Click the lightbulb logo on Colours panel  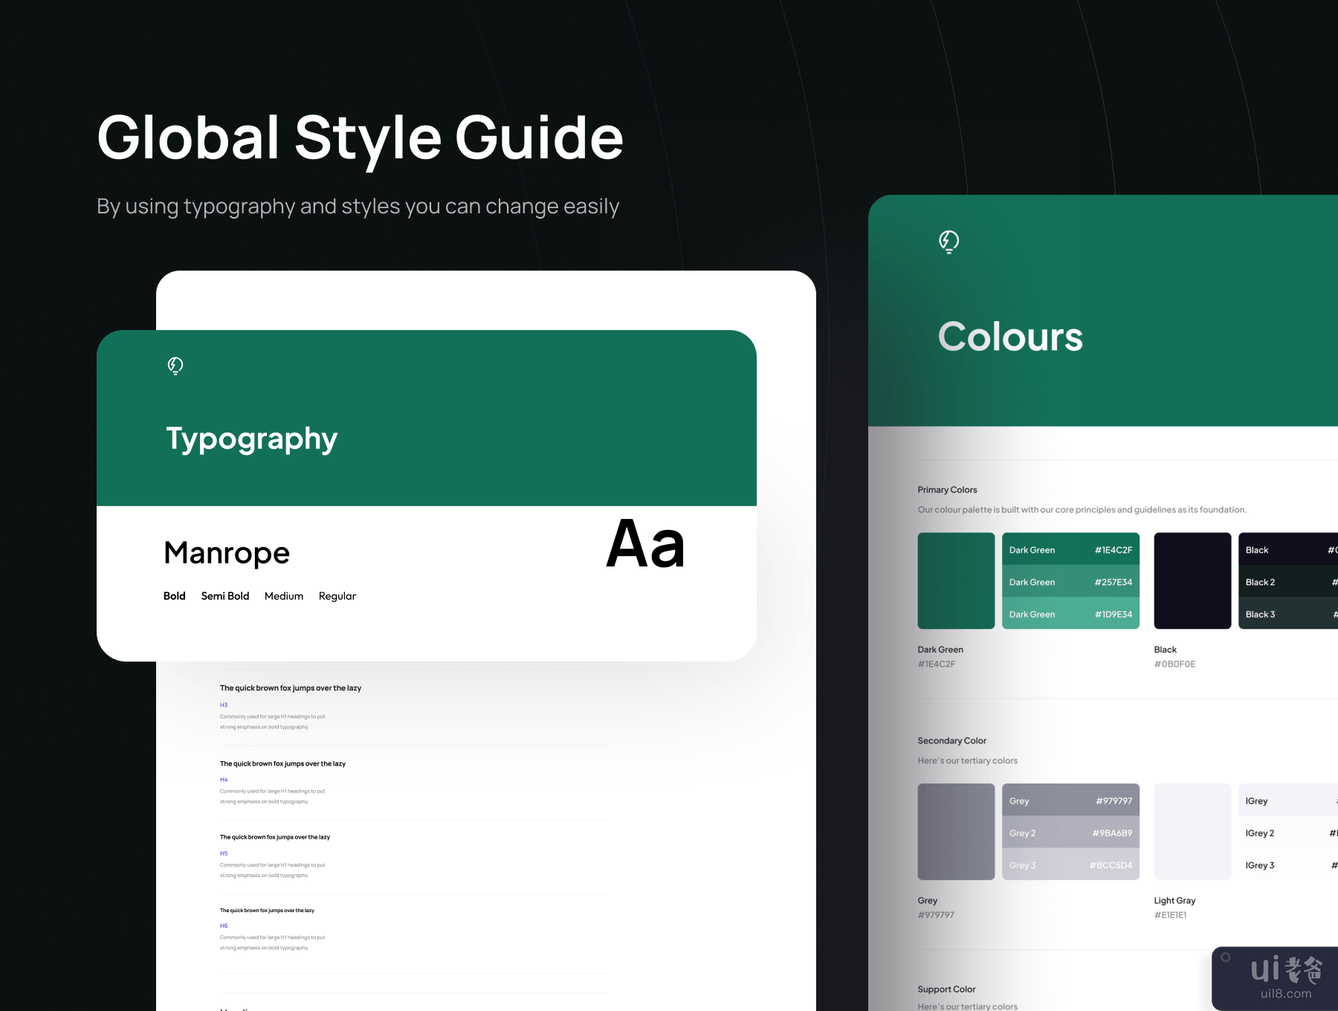948,242
